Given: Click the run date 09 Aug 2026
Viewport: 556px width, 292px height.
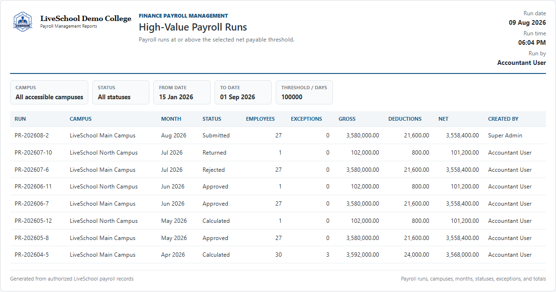Looking at the screenshot, I should 527,23.
